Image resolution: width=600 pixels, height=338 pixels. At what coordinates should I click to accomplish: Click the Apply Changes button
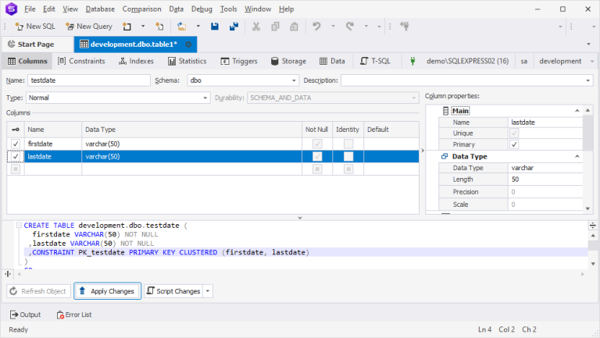pyautogui.click(x=107, y=291)
